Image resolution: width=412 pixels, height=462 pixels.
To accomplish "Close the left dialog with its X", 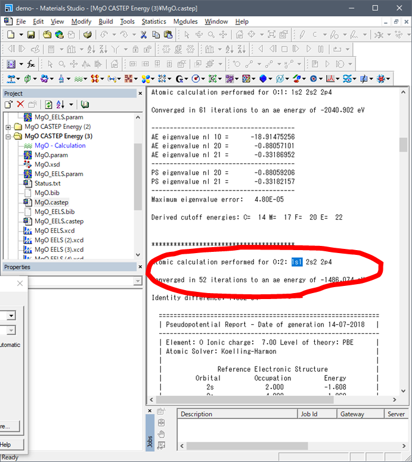I will click(x=20, y=284).
